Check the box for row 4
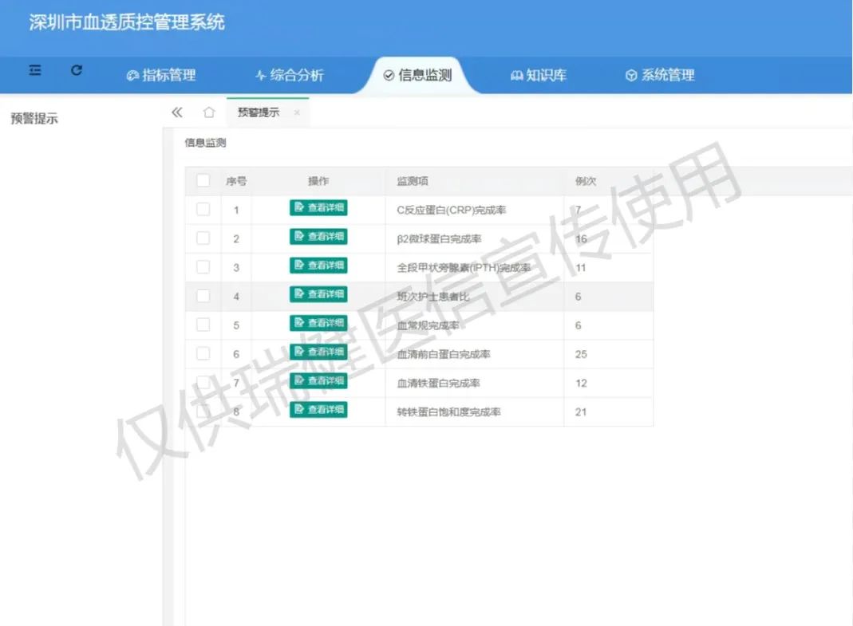Image resolution: width=853 pixels, height=626 pixels. click(203, 296)
